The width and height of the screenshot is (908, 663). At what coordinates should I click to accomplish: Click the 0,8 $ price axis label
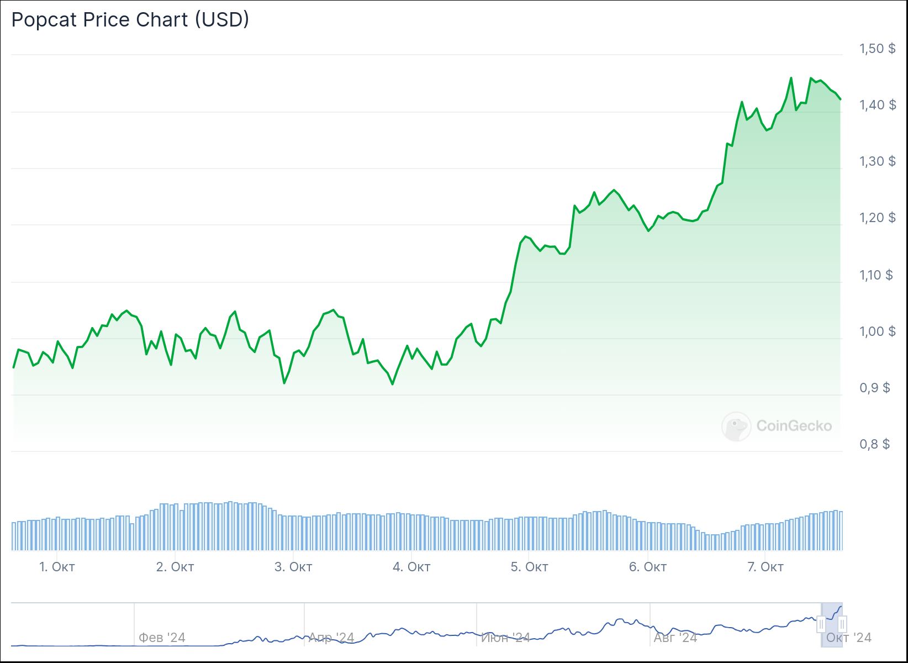click(x=874, y=444)
